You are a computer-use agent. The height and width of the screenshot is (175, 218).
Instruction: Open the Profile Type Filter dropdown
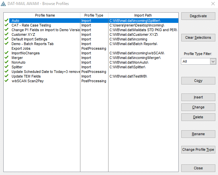coord(213,61)
